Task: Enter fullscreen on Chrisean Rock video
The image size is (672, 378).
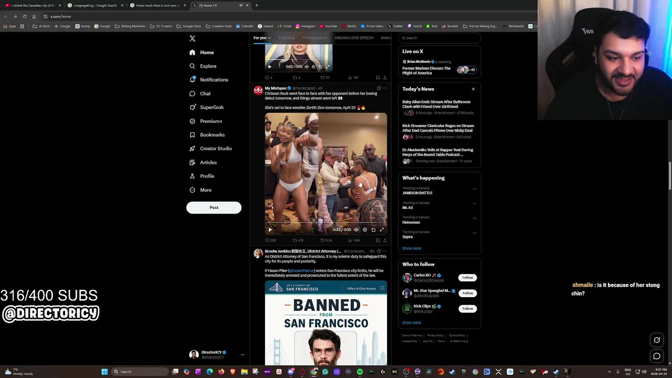Action: coord(382,229)
